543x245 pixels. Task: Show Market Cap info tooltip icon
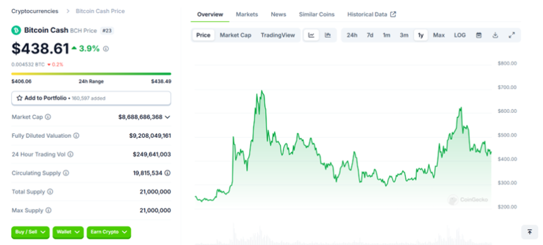(x=48, y=117)
